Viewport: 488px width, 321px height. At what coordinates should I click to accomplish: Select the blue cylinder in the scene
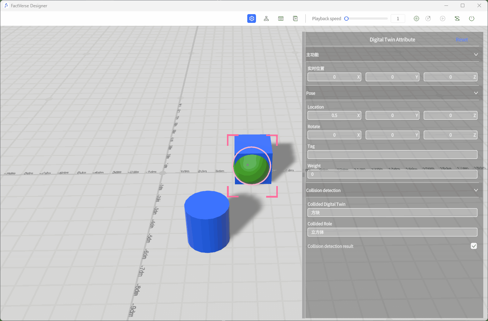(x=207, y=221)
